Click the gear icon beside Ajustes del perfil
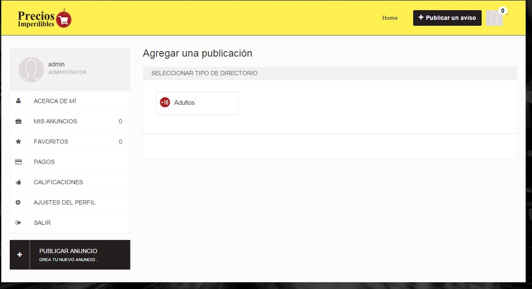 coord(18,203)
